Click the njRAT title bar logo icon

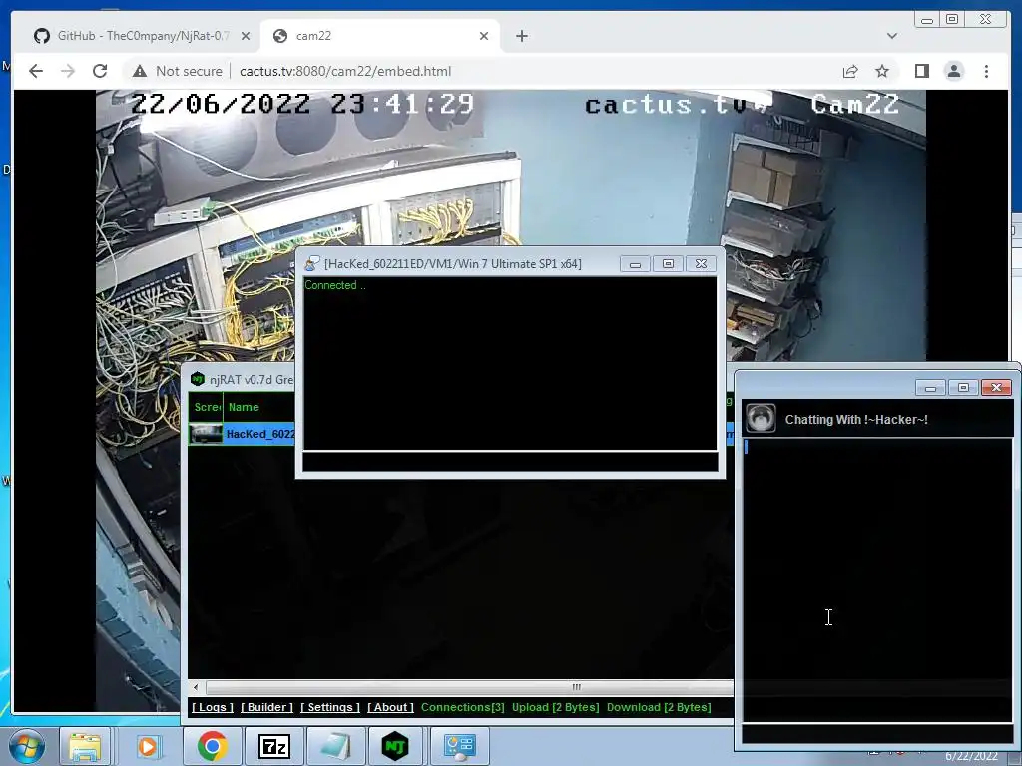(197, 379)
